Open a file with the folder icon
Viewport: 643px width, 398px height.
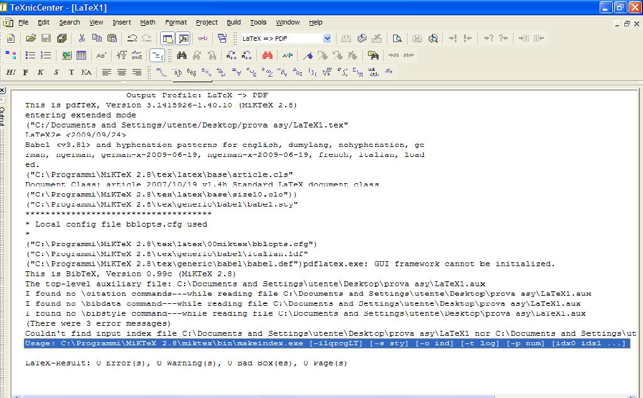coord(30,38)
